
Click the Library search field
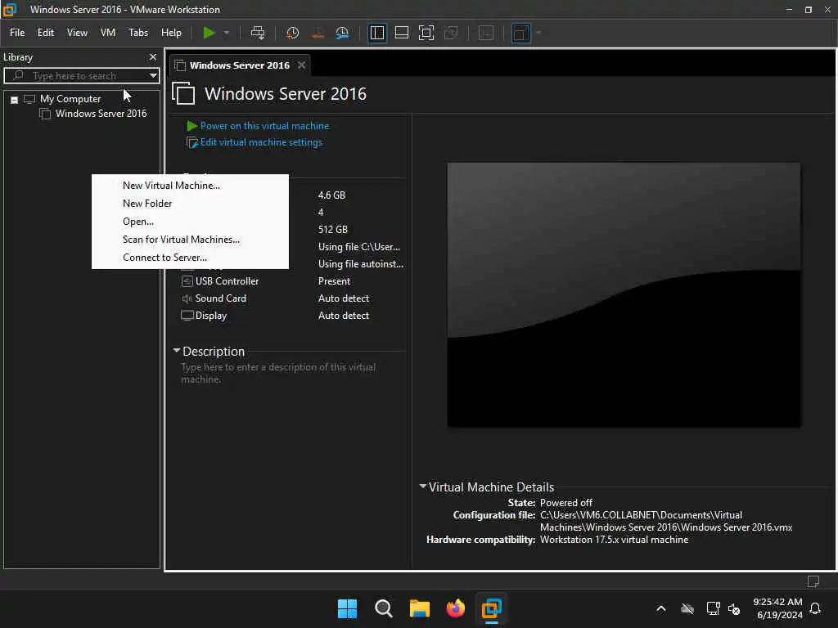(x=82, y=76)
